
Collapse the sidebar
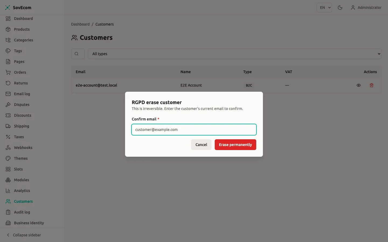click(x=32, y=235)
